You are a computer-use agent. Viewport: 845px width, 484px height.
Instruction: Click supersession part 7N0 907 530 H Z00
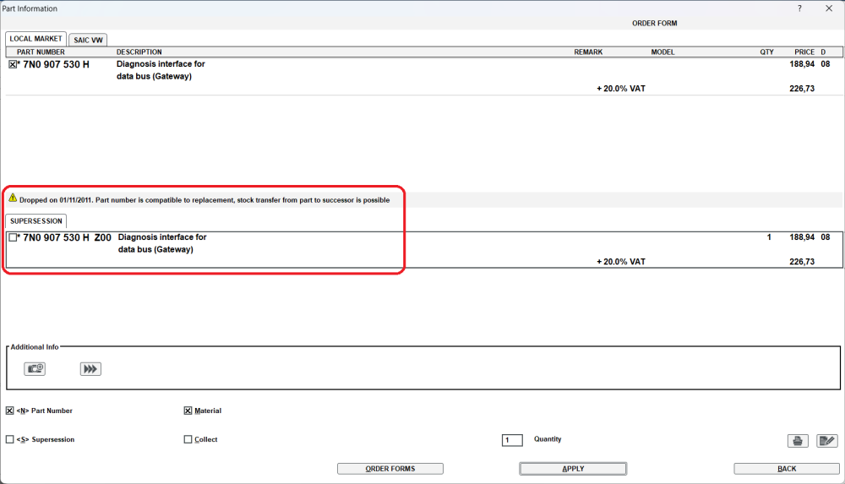click(x=67, y=237)
